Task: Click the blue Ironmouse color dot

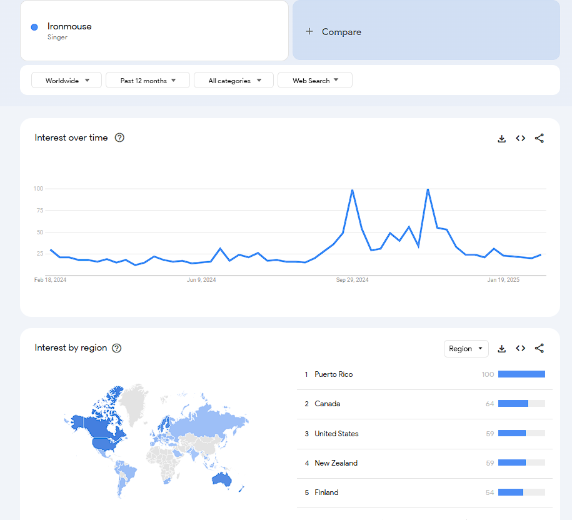Action: pyautogui.click(x=34, y=27)
